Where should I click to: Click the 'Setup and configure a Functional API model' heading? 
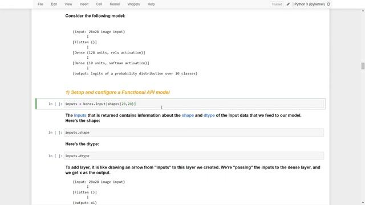(x=117, y=92)
